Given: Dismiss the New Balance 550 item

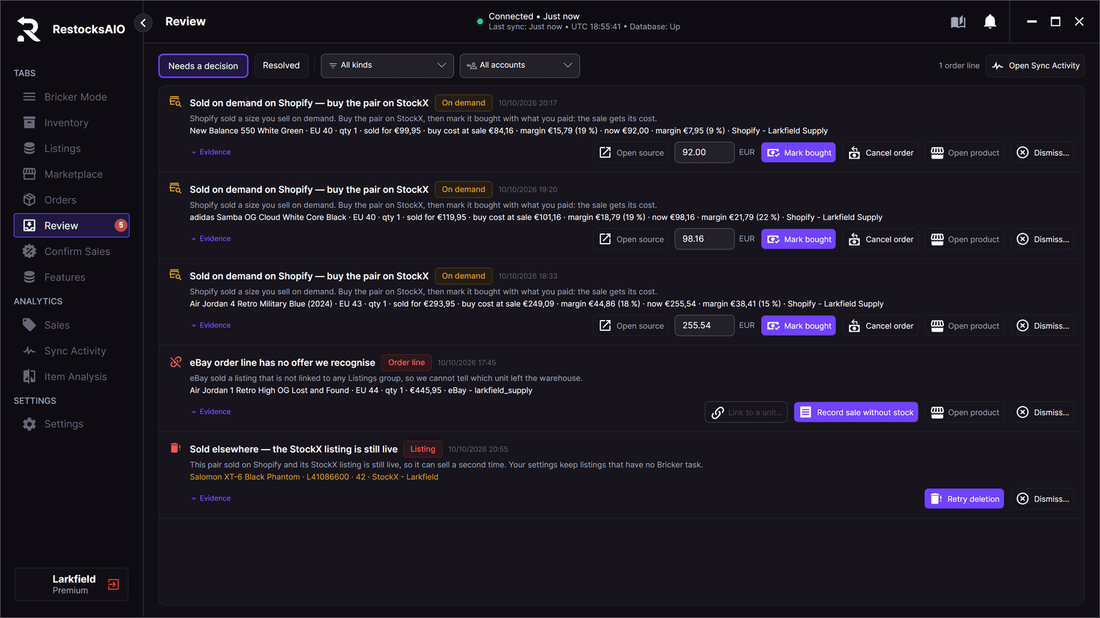Looking at the screenshot, I should point(1042,152).
